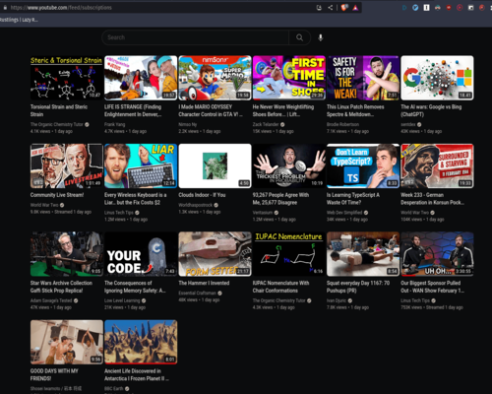Open the blue D extension icon
492x394 pixels.
pos(404,8)
